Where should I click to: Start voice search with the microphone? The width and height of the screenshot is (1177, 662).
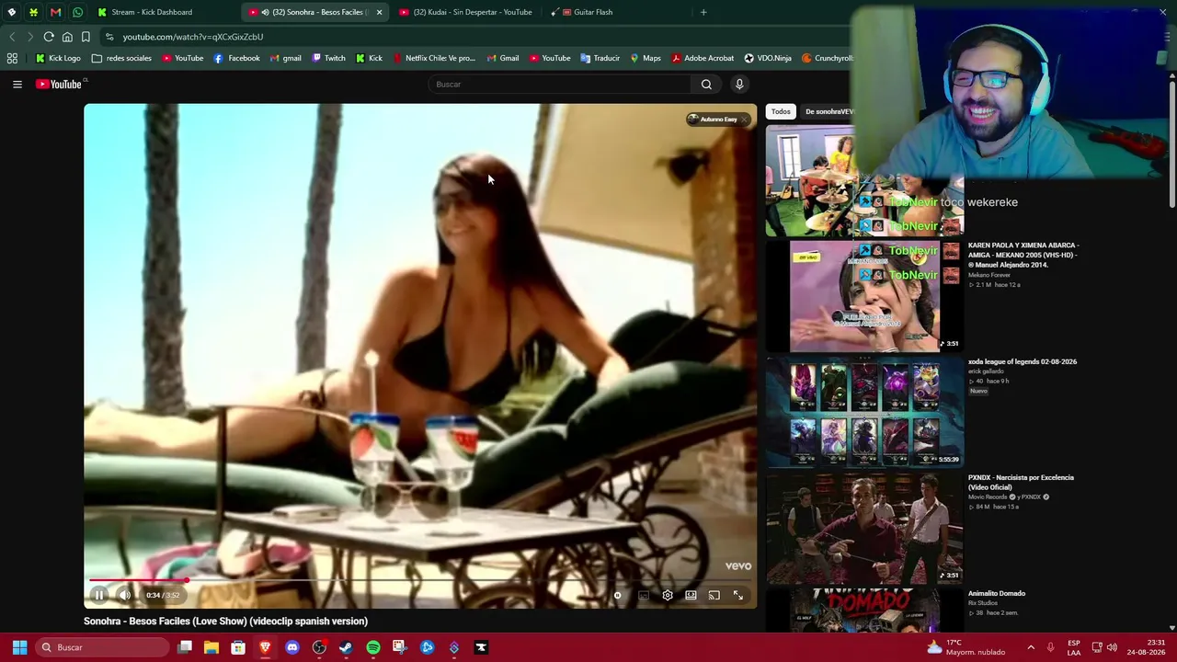(x=739, y=84)
